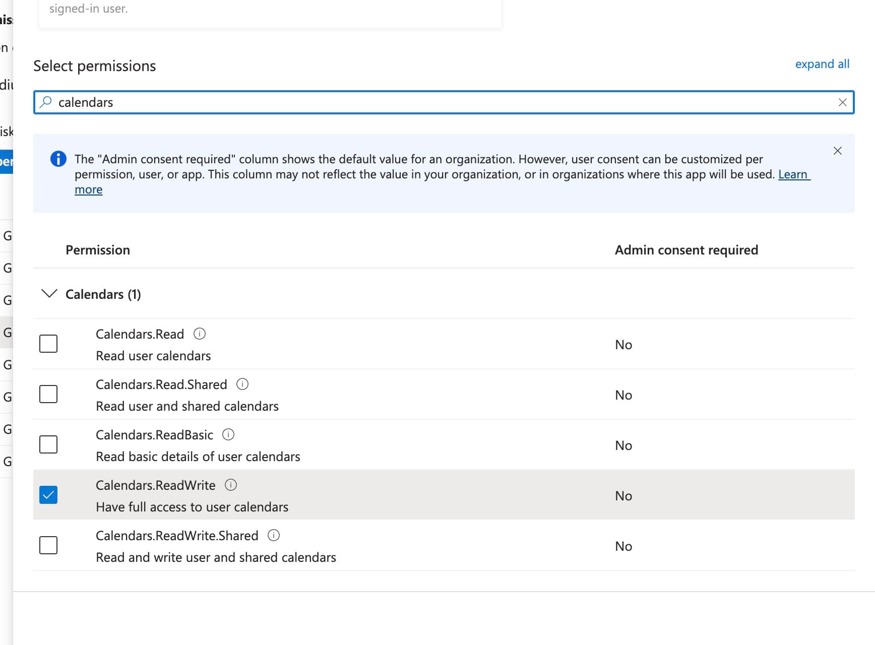The height and width of the screenshot is (645, 875).
Task: Click the Calendars.ReadWrite.Shared permission name
Action: tap(177, 536)
